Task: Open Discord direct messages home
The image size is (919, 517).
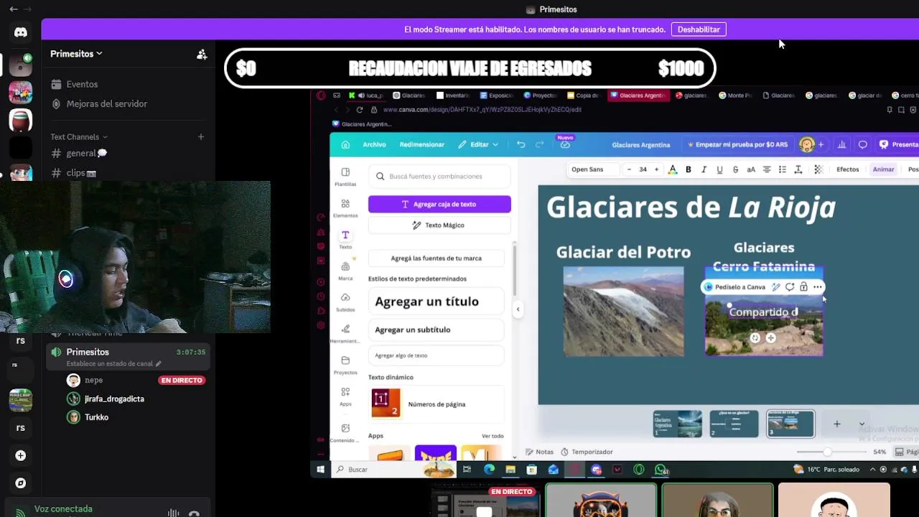Action: (x=20, y=32)
